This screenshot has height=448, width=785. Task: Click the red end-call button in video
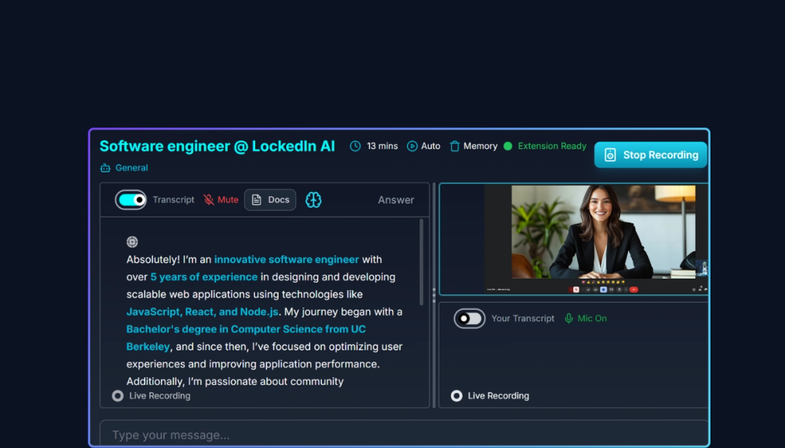[x=633, y=290]
